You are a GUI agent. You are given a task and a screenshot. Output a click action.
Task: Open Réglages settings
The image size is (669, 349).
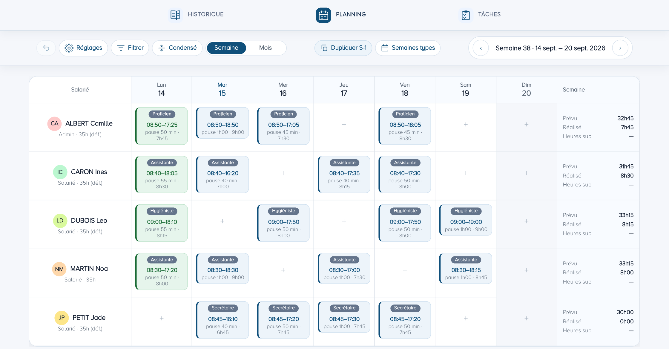point(83,48)
